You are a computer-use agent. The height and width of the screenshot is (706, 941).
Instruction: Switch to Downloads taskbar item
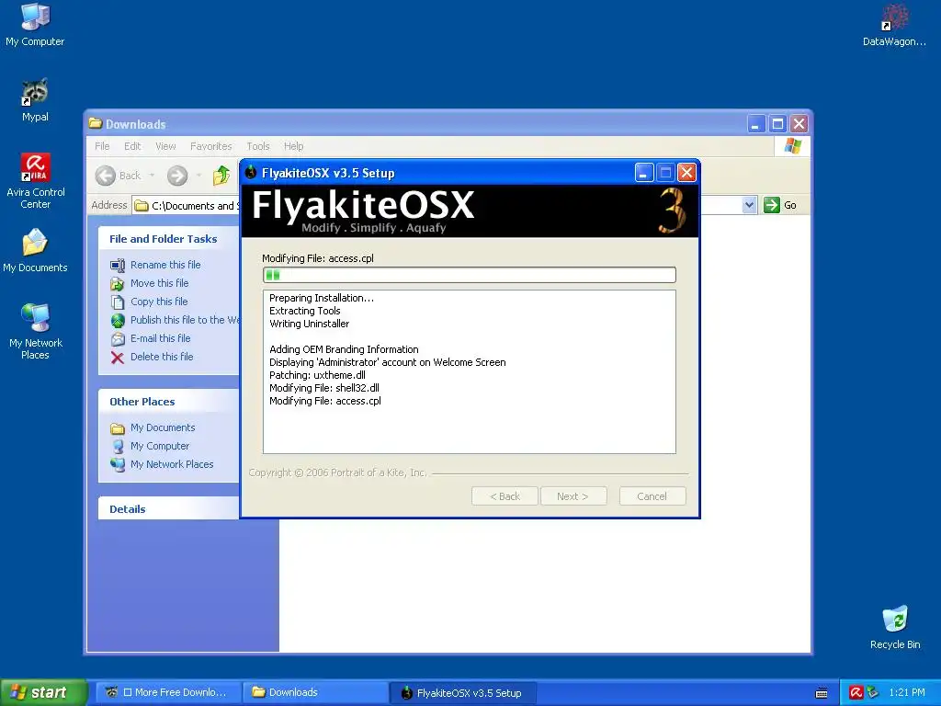click(x=314, y=693)
